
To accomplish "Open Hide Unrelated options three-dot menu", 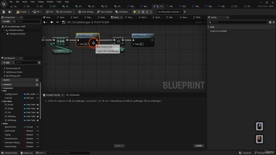I will click(74, 12).
